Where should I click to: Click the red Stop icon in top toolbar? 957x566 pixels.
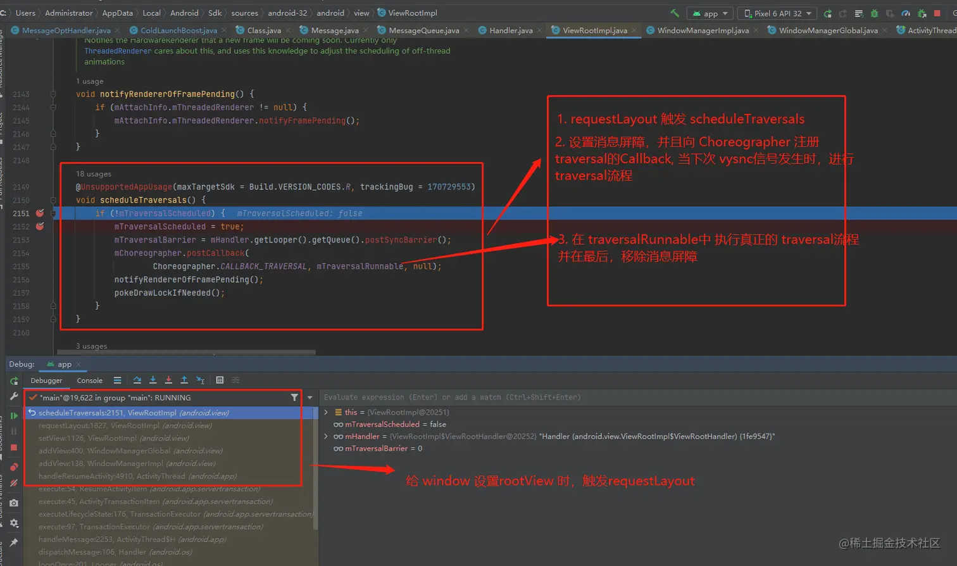pyautogui.click(x=937, y=13)
